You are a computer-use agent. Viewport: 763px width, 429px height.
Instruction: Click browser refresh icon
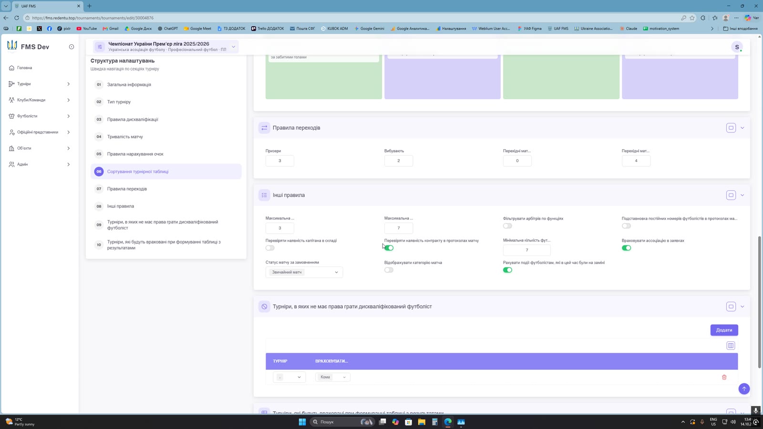coord(17,18)
